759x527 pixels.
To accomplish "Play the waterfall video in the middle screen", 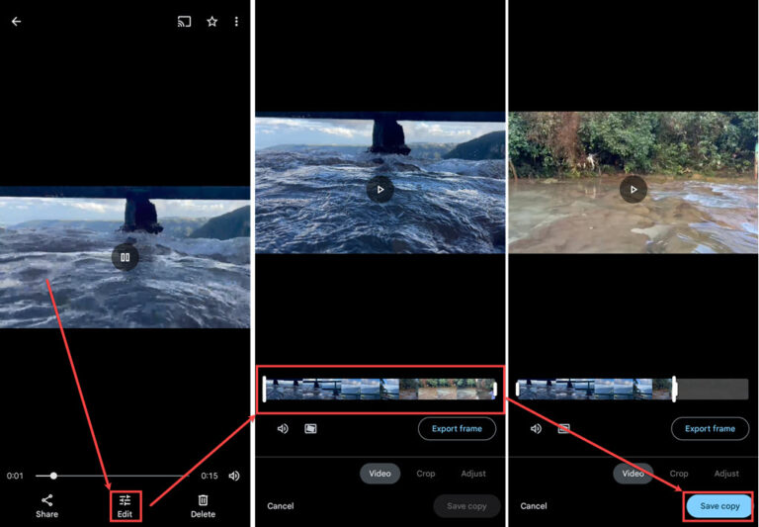I will coord(379,190).
